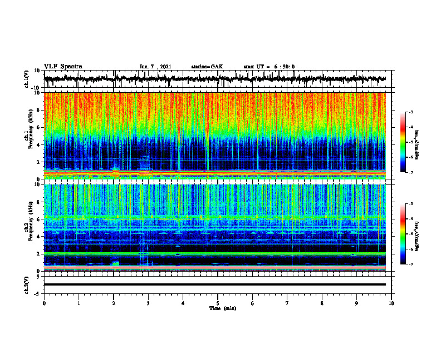Click time axis tick label "2"

(x=114, y=303)
